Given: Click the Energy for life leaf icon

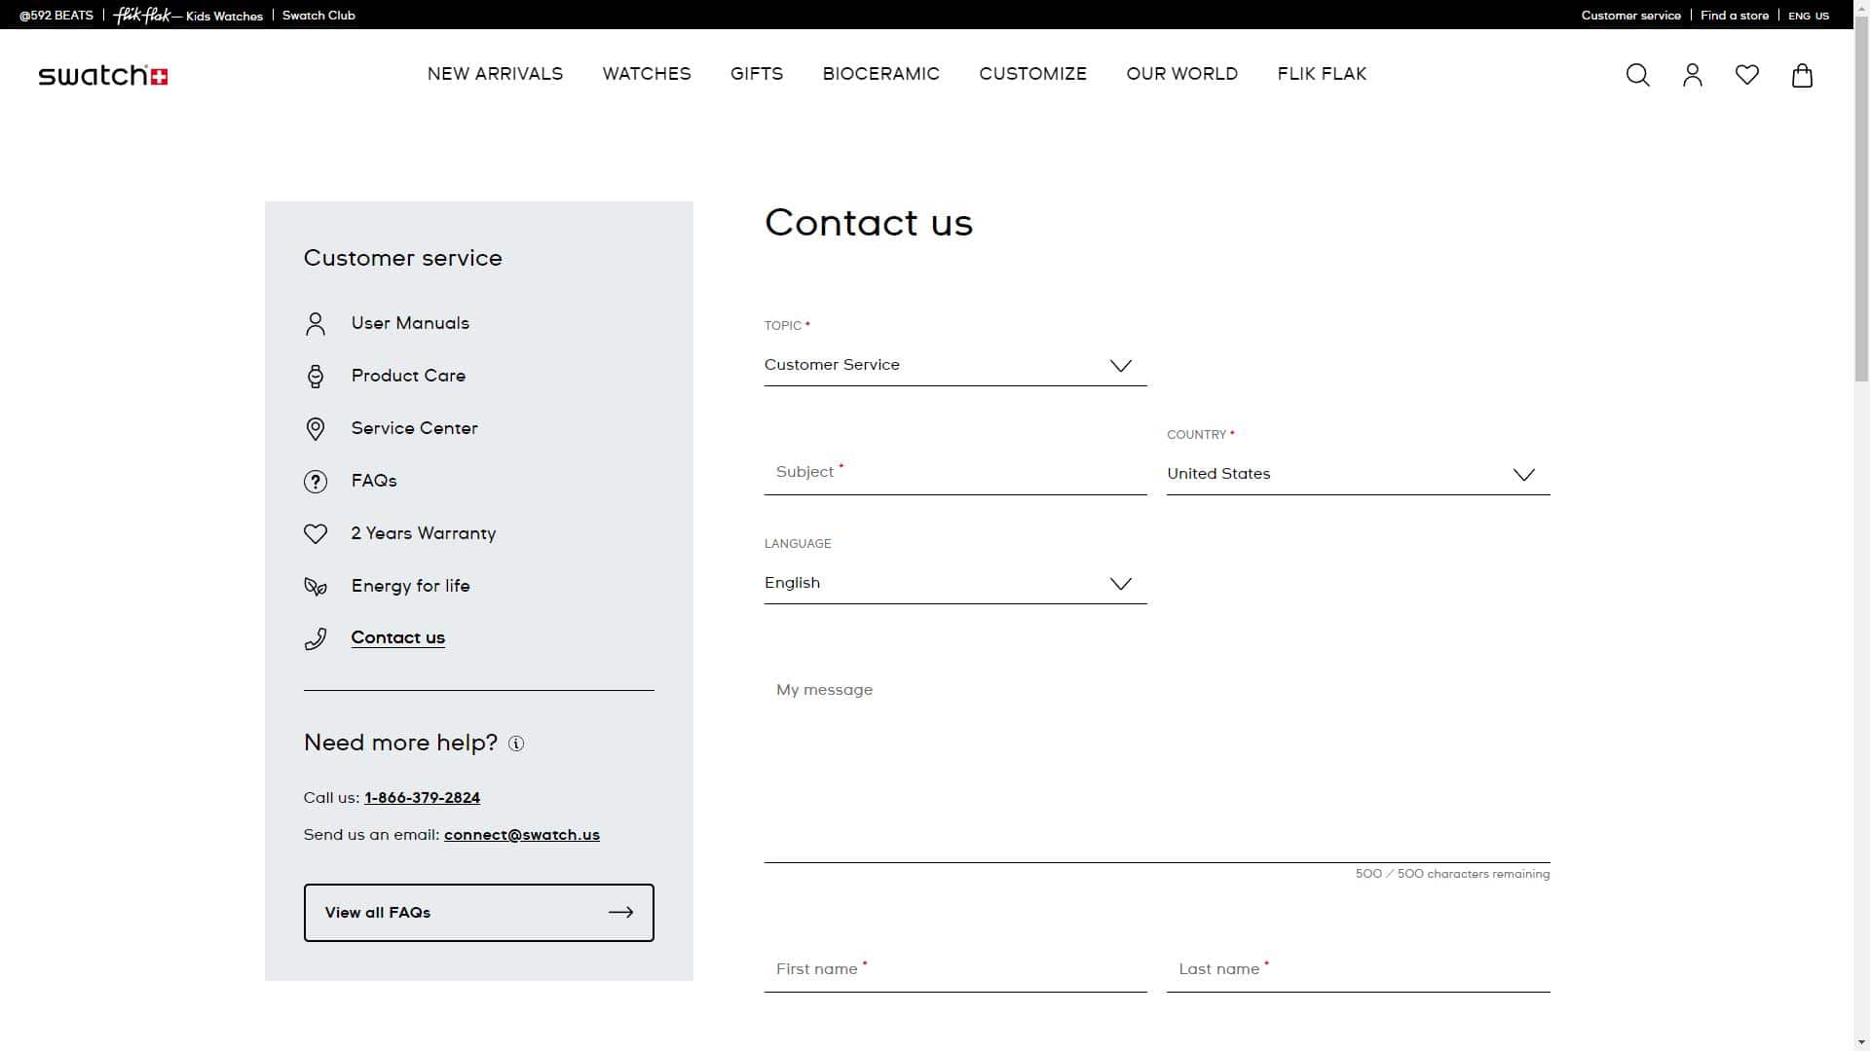Looking at the screenshot, I should 315,586.
